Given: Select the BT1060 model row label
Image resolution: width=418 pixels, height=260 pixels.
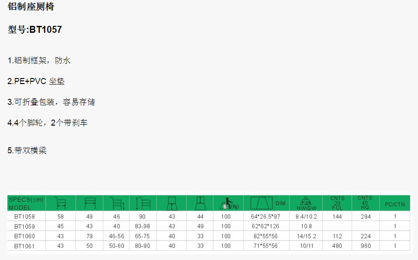Looking at the screenshot, I should (x=25, y=236).
